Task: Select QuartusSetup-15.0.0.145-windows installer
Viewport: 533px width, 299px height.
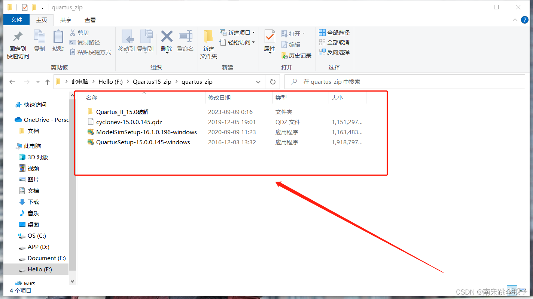Action: tap(138, 142)
